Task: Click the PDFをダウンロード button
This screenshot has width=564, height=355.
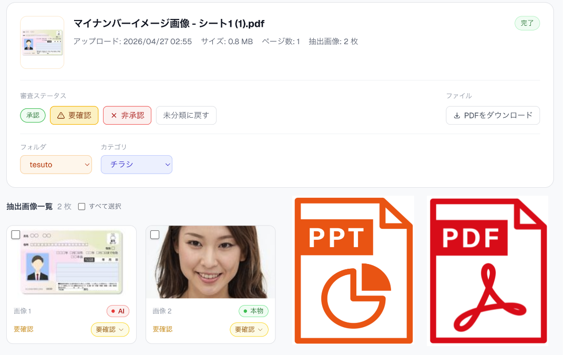Action: pyautogui.click(x=493, y=116)
